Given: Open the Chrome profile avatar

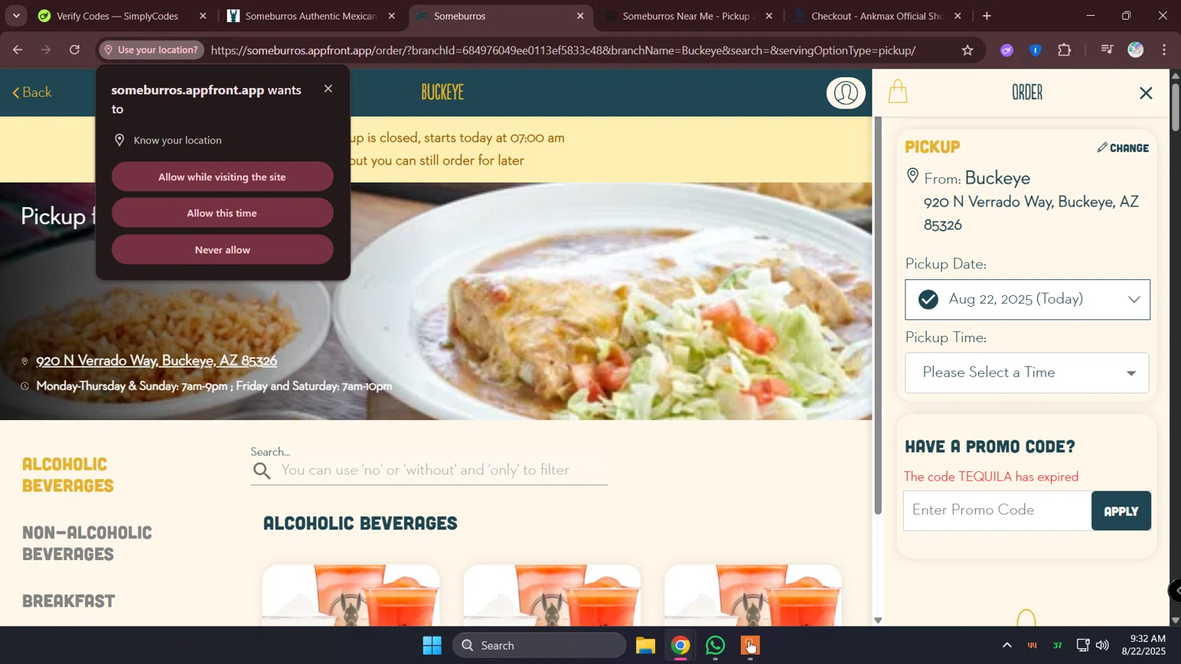Looking at the screenshot, I should pos(1135,50).
